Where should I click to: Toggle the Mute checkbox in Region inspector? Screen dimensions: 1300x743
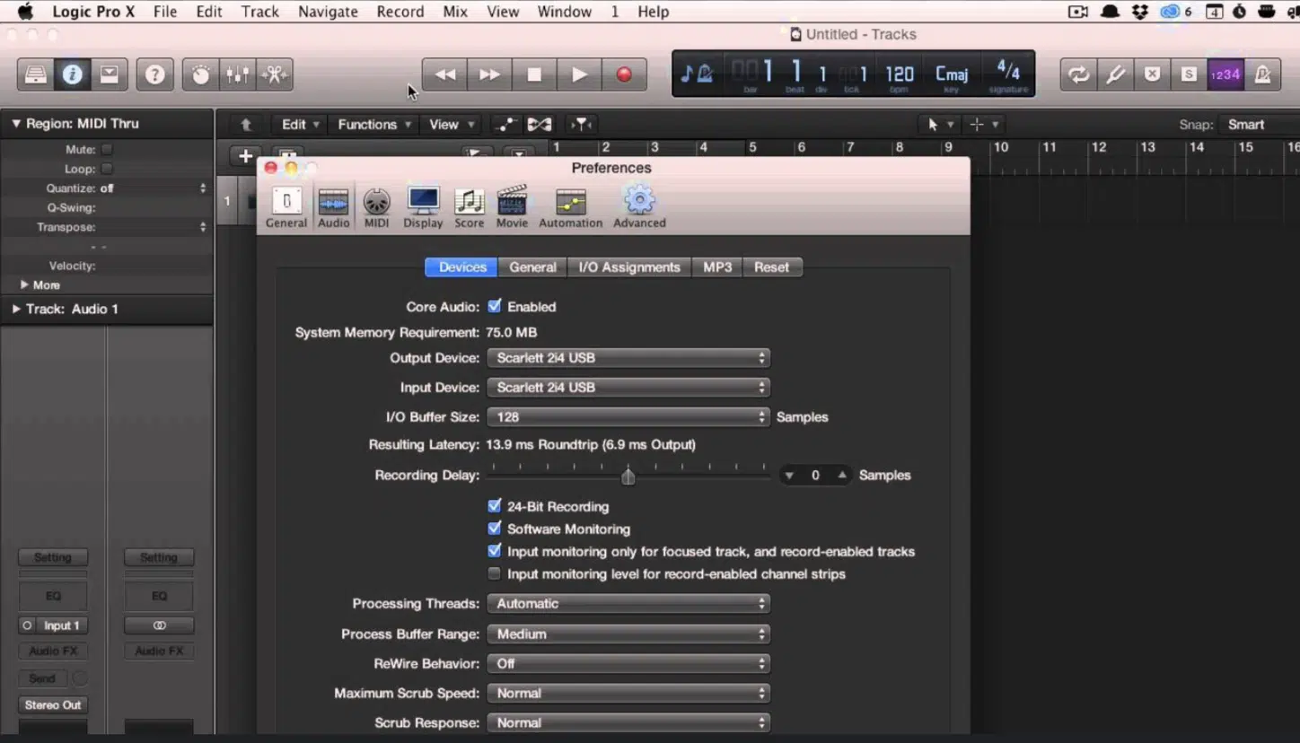tap(107, 150)
